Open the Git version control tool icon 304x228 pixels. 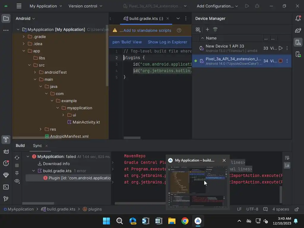[x=6, y=199]
